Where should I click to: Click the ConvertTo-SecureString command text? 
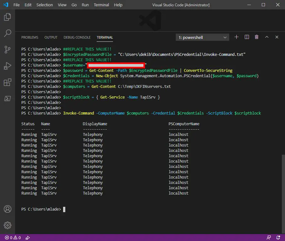(x=208, y=71)
